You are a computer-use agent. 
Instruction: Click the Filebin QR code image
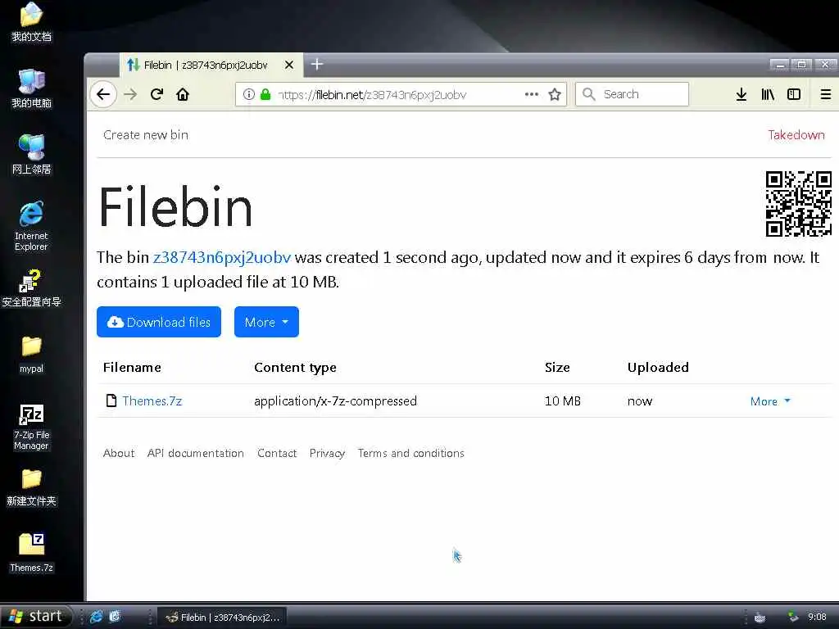coord(798,203)
